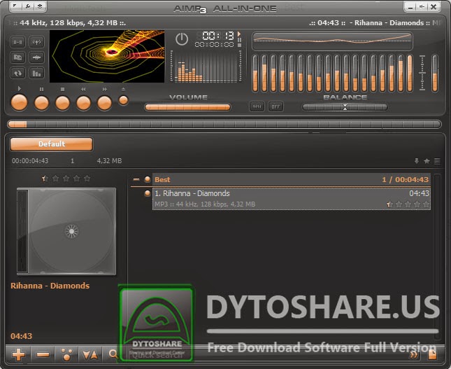Collapse the Best group
Image resolution: width=451 pixels, height=369 pixels.
[136, 179]
